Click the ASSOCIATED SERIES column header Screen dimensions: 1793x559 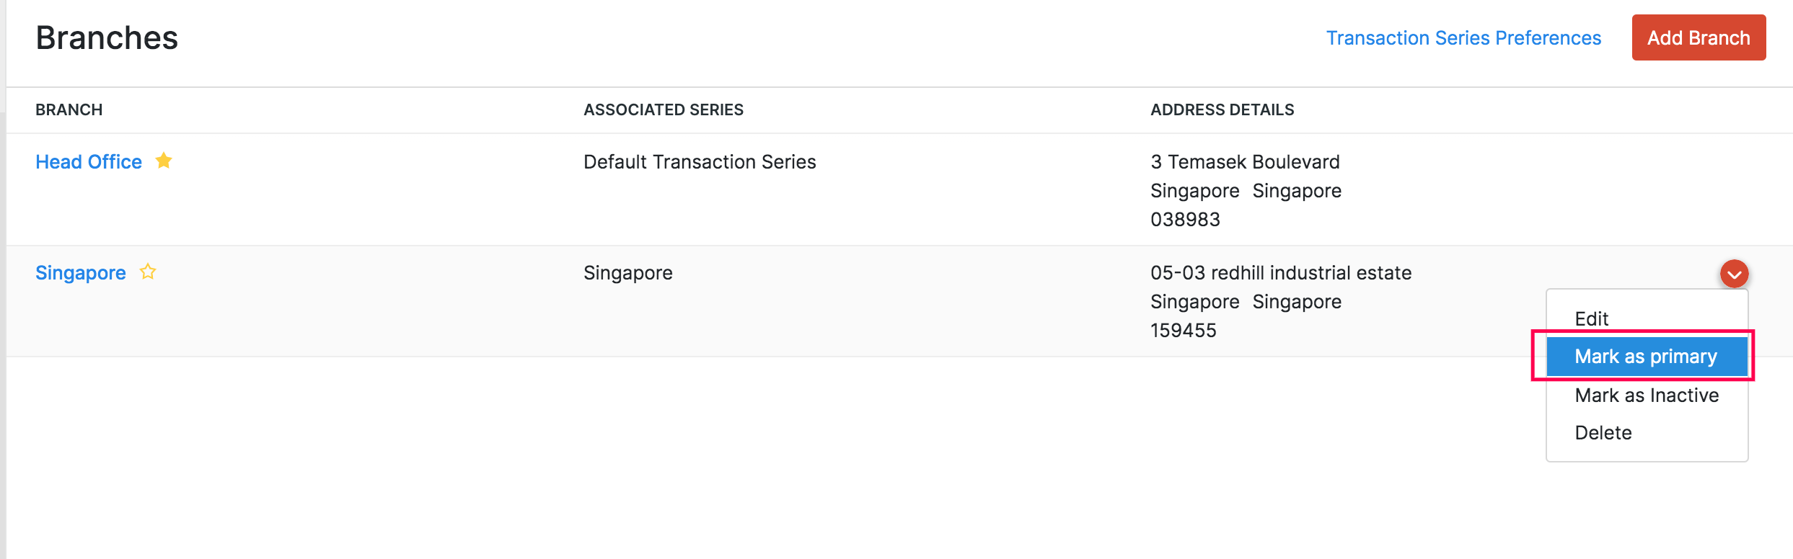click(663, 109)
